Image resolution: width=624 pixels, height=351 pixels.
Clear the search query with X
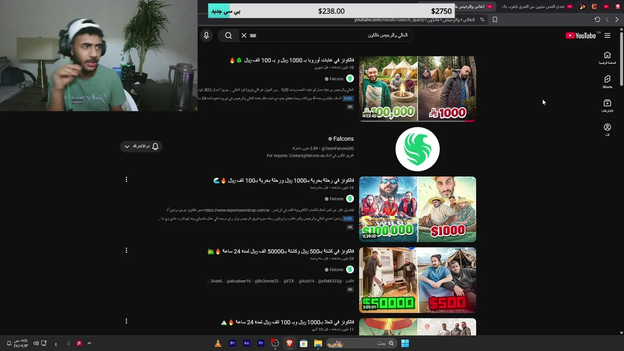pos(244,36)
